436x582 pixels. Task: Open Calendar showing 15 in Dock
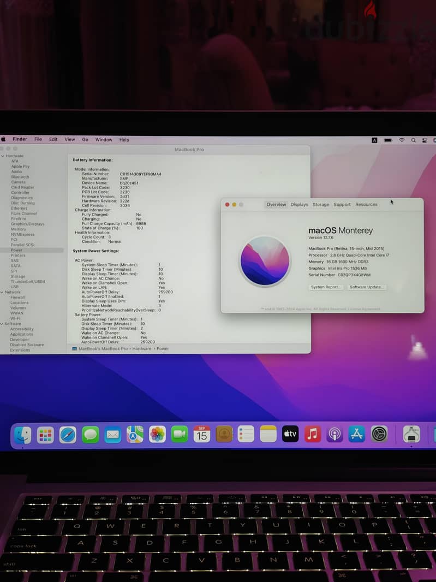(201, 434)
